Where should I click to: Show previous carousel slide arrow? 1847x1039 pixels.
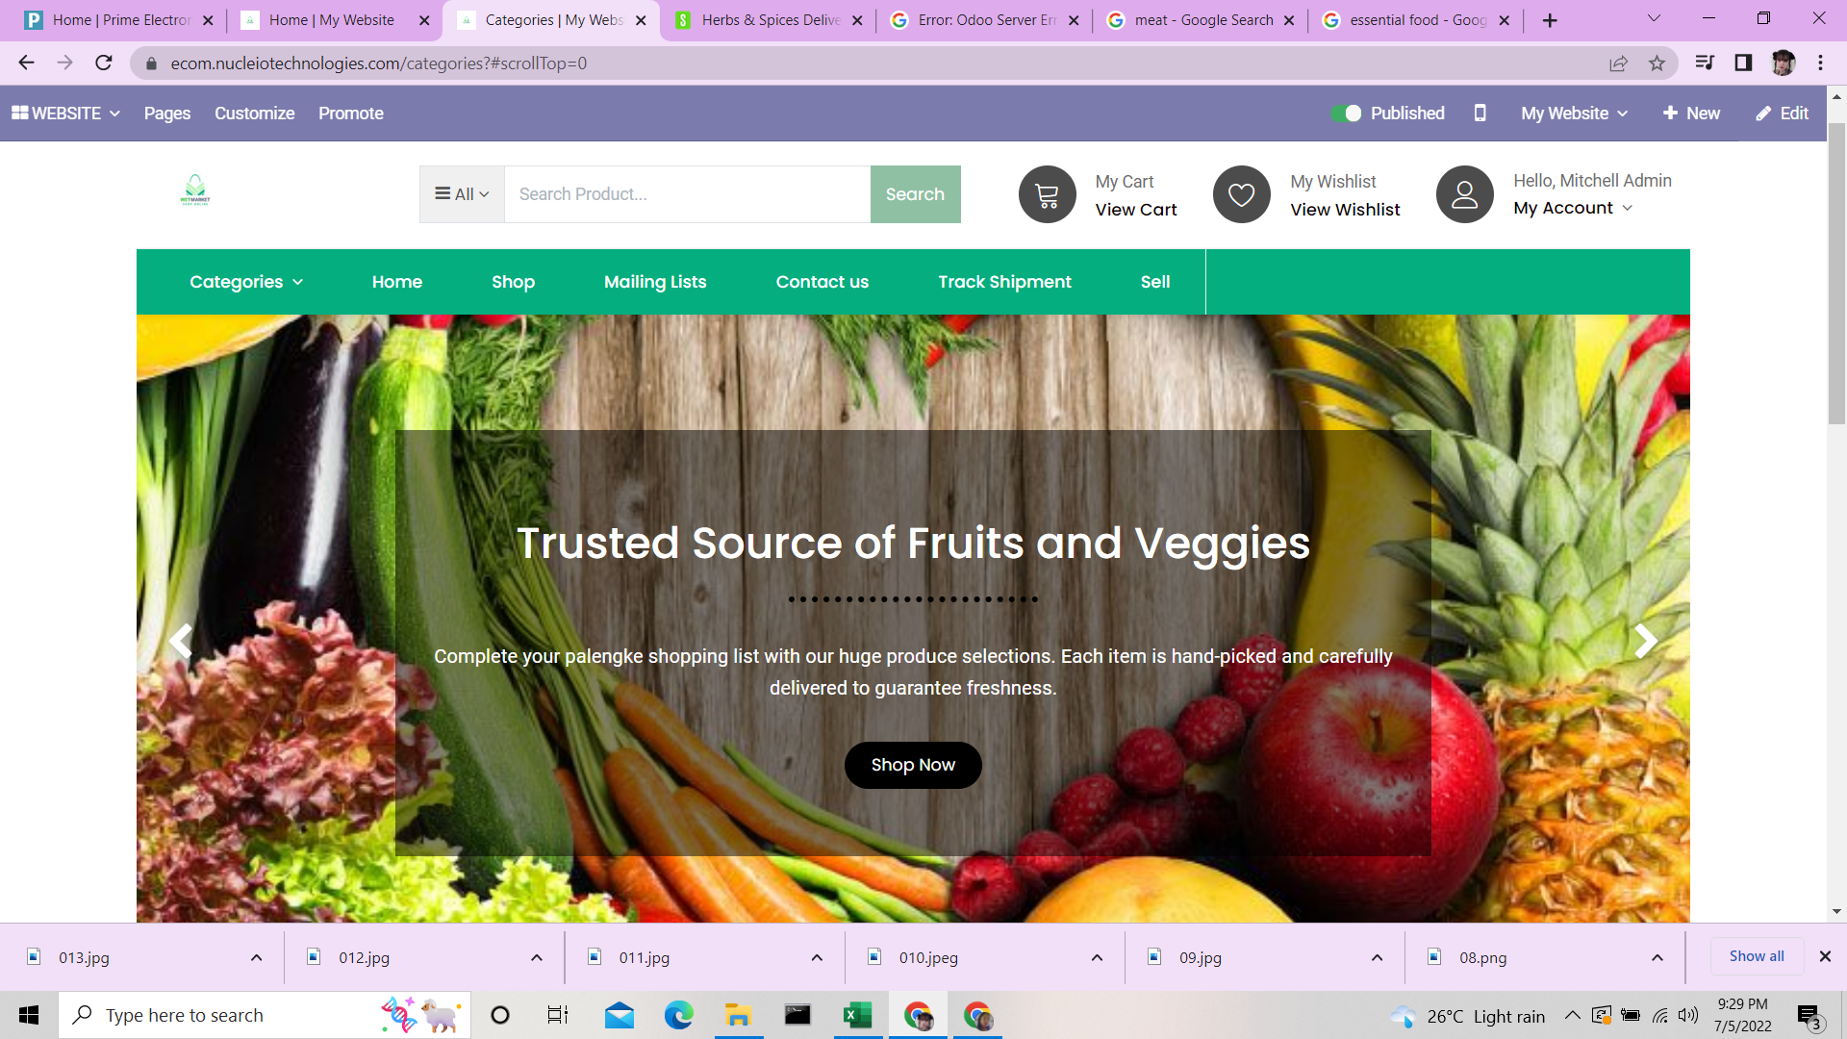[x=181, y=641]
